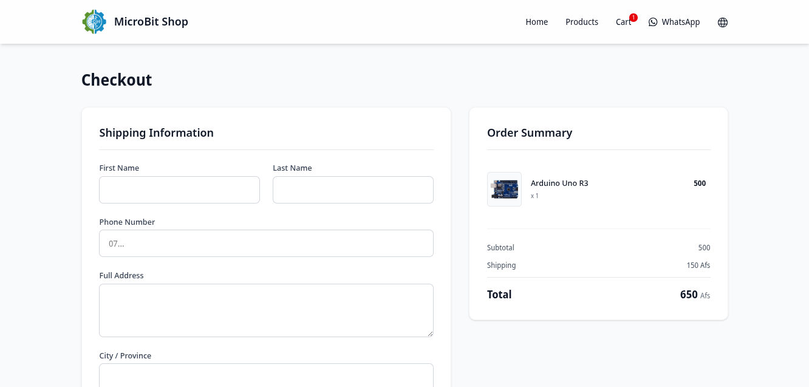Click the Arduino Uno R3 thumbnail
Screen dimensions: 809x387
[x=504, y=189]
